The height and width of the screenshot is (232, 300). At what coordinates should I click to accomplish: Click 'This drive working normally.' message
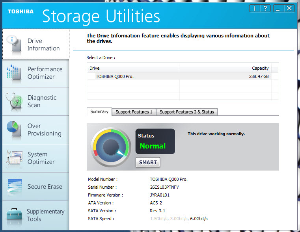click(216, 134)
